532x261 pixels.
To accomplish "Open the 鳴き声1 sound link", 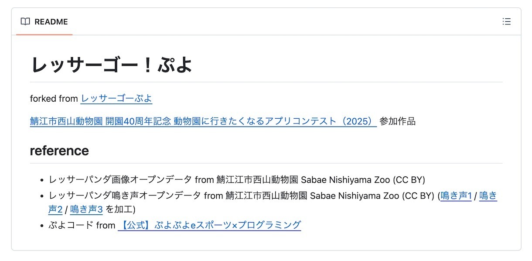I will 456,196.
